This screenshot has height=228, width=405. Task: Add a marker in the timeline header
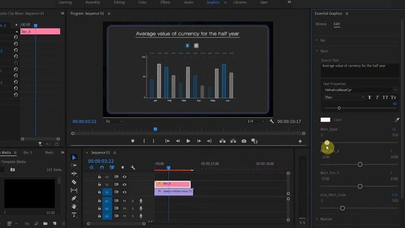pyautogui.click(x=123, y=167)
